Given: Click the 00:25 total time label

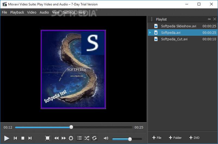Looking at the screenshot, I should pos(139,127).
